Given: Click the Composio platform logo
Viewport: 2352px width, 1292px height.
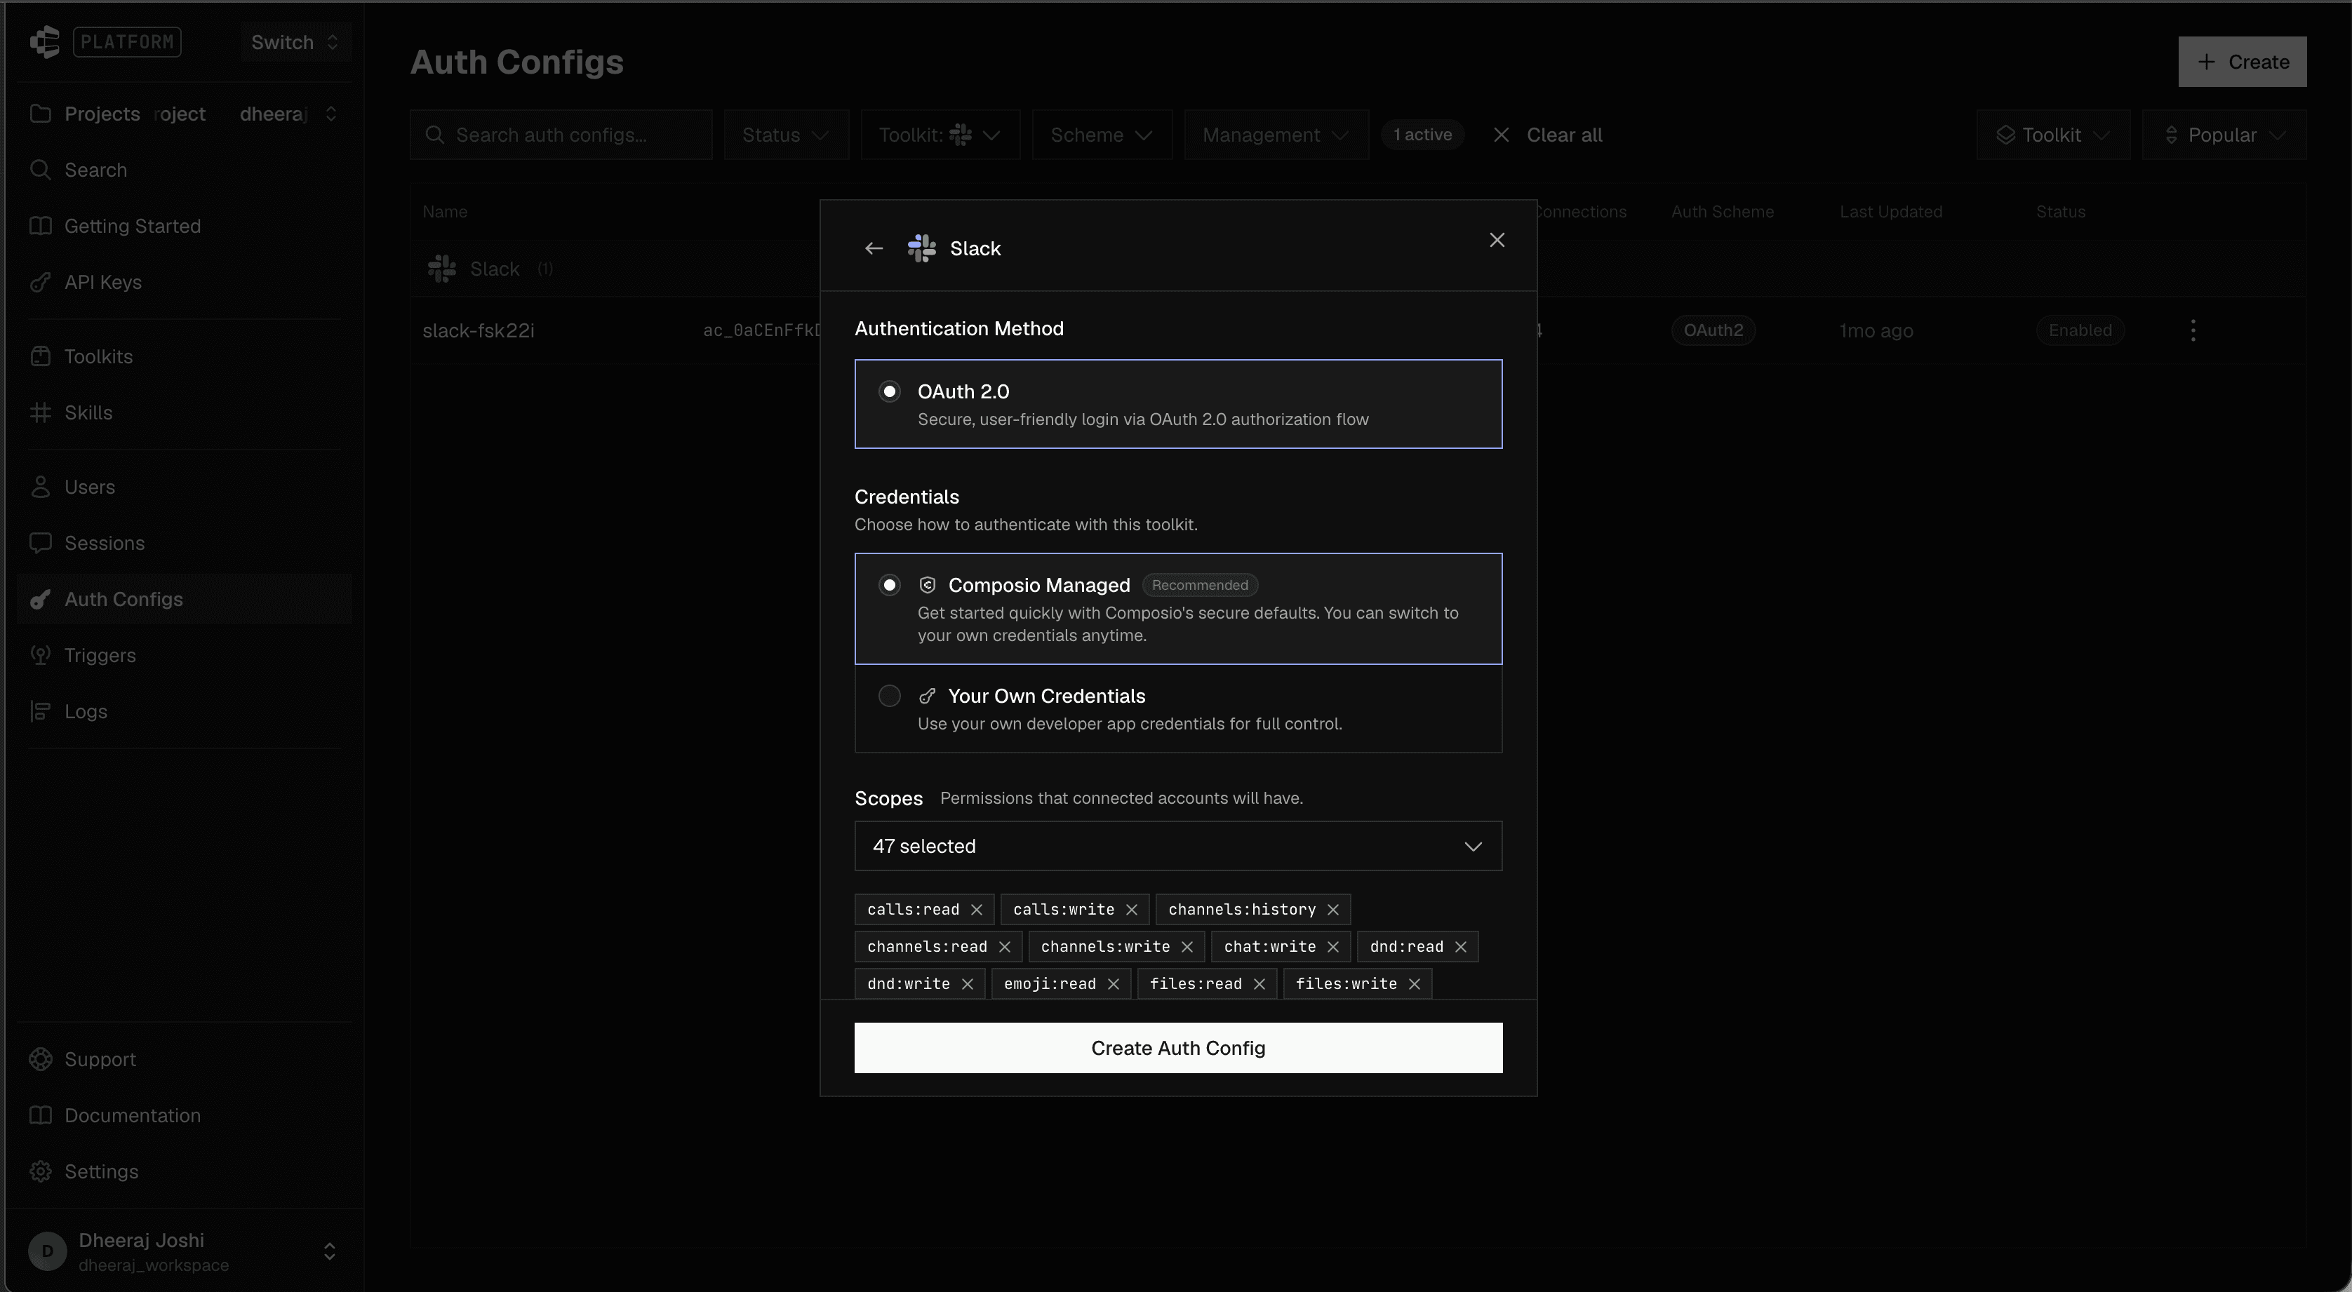Looking at the screenshot, I should [x=44, y=42].
